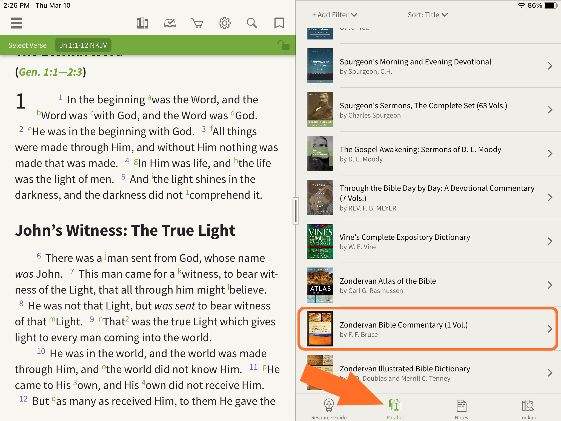Open the Add Filter dropdown

point(335,15)
